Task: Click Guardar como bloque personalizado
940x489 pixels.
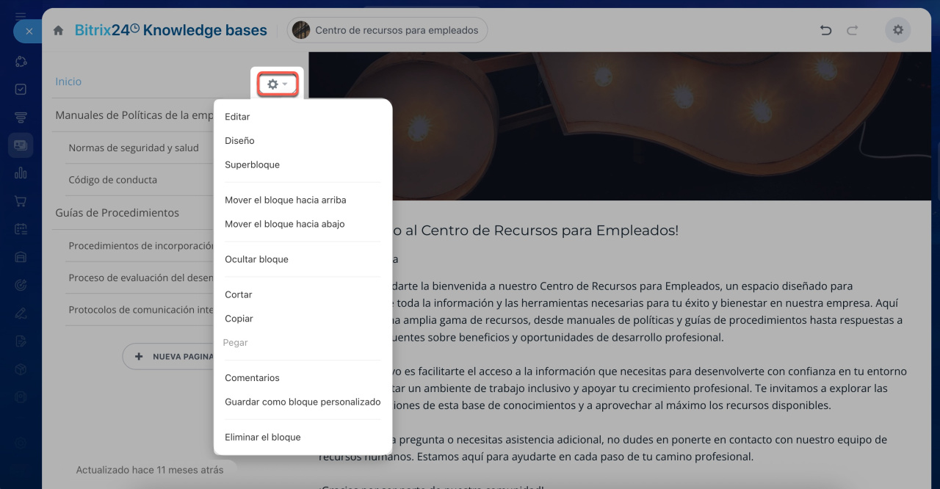Action: coord(303,402)
